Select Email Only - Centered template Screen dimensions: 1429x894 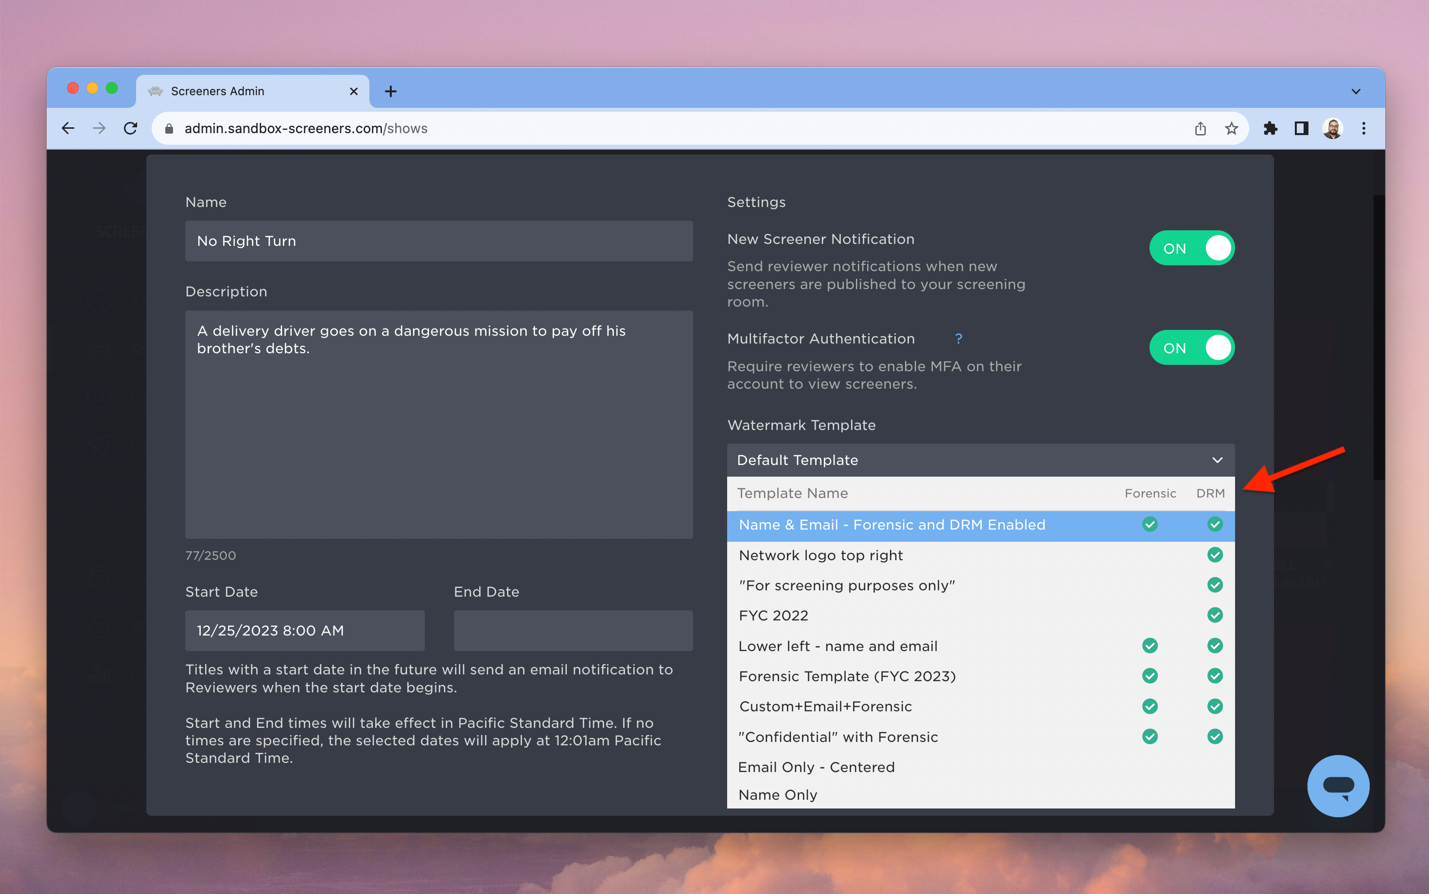click(816, 767)
